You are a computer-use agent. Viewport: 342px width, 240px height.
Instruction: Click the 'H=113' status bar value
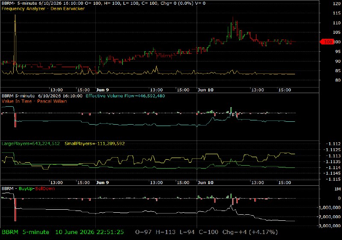click(165, 232)
